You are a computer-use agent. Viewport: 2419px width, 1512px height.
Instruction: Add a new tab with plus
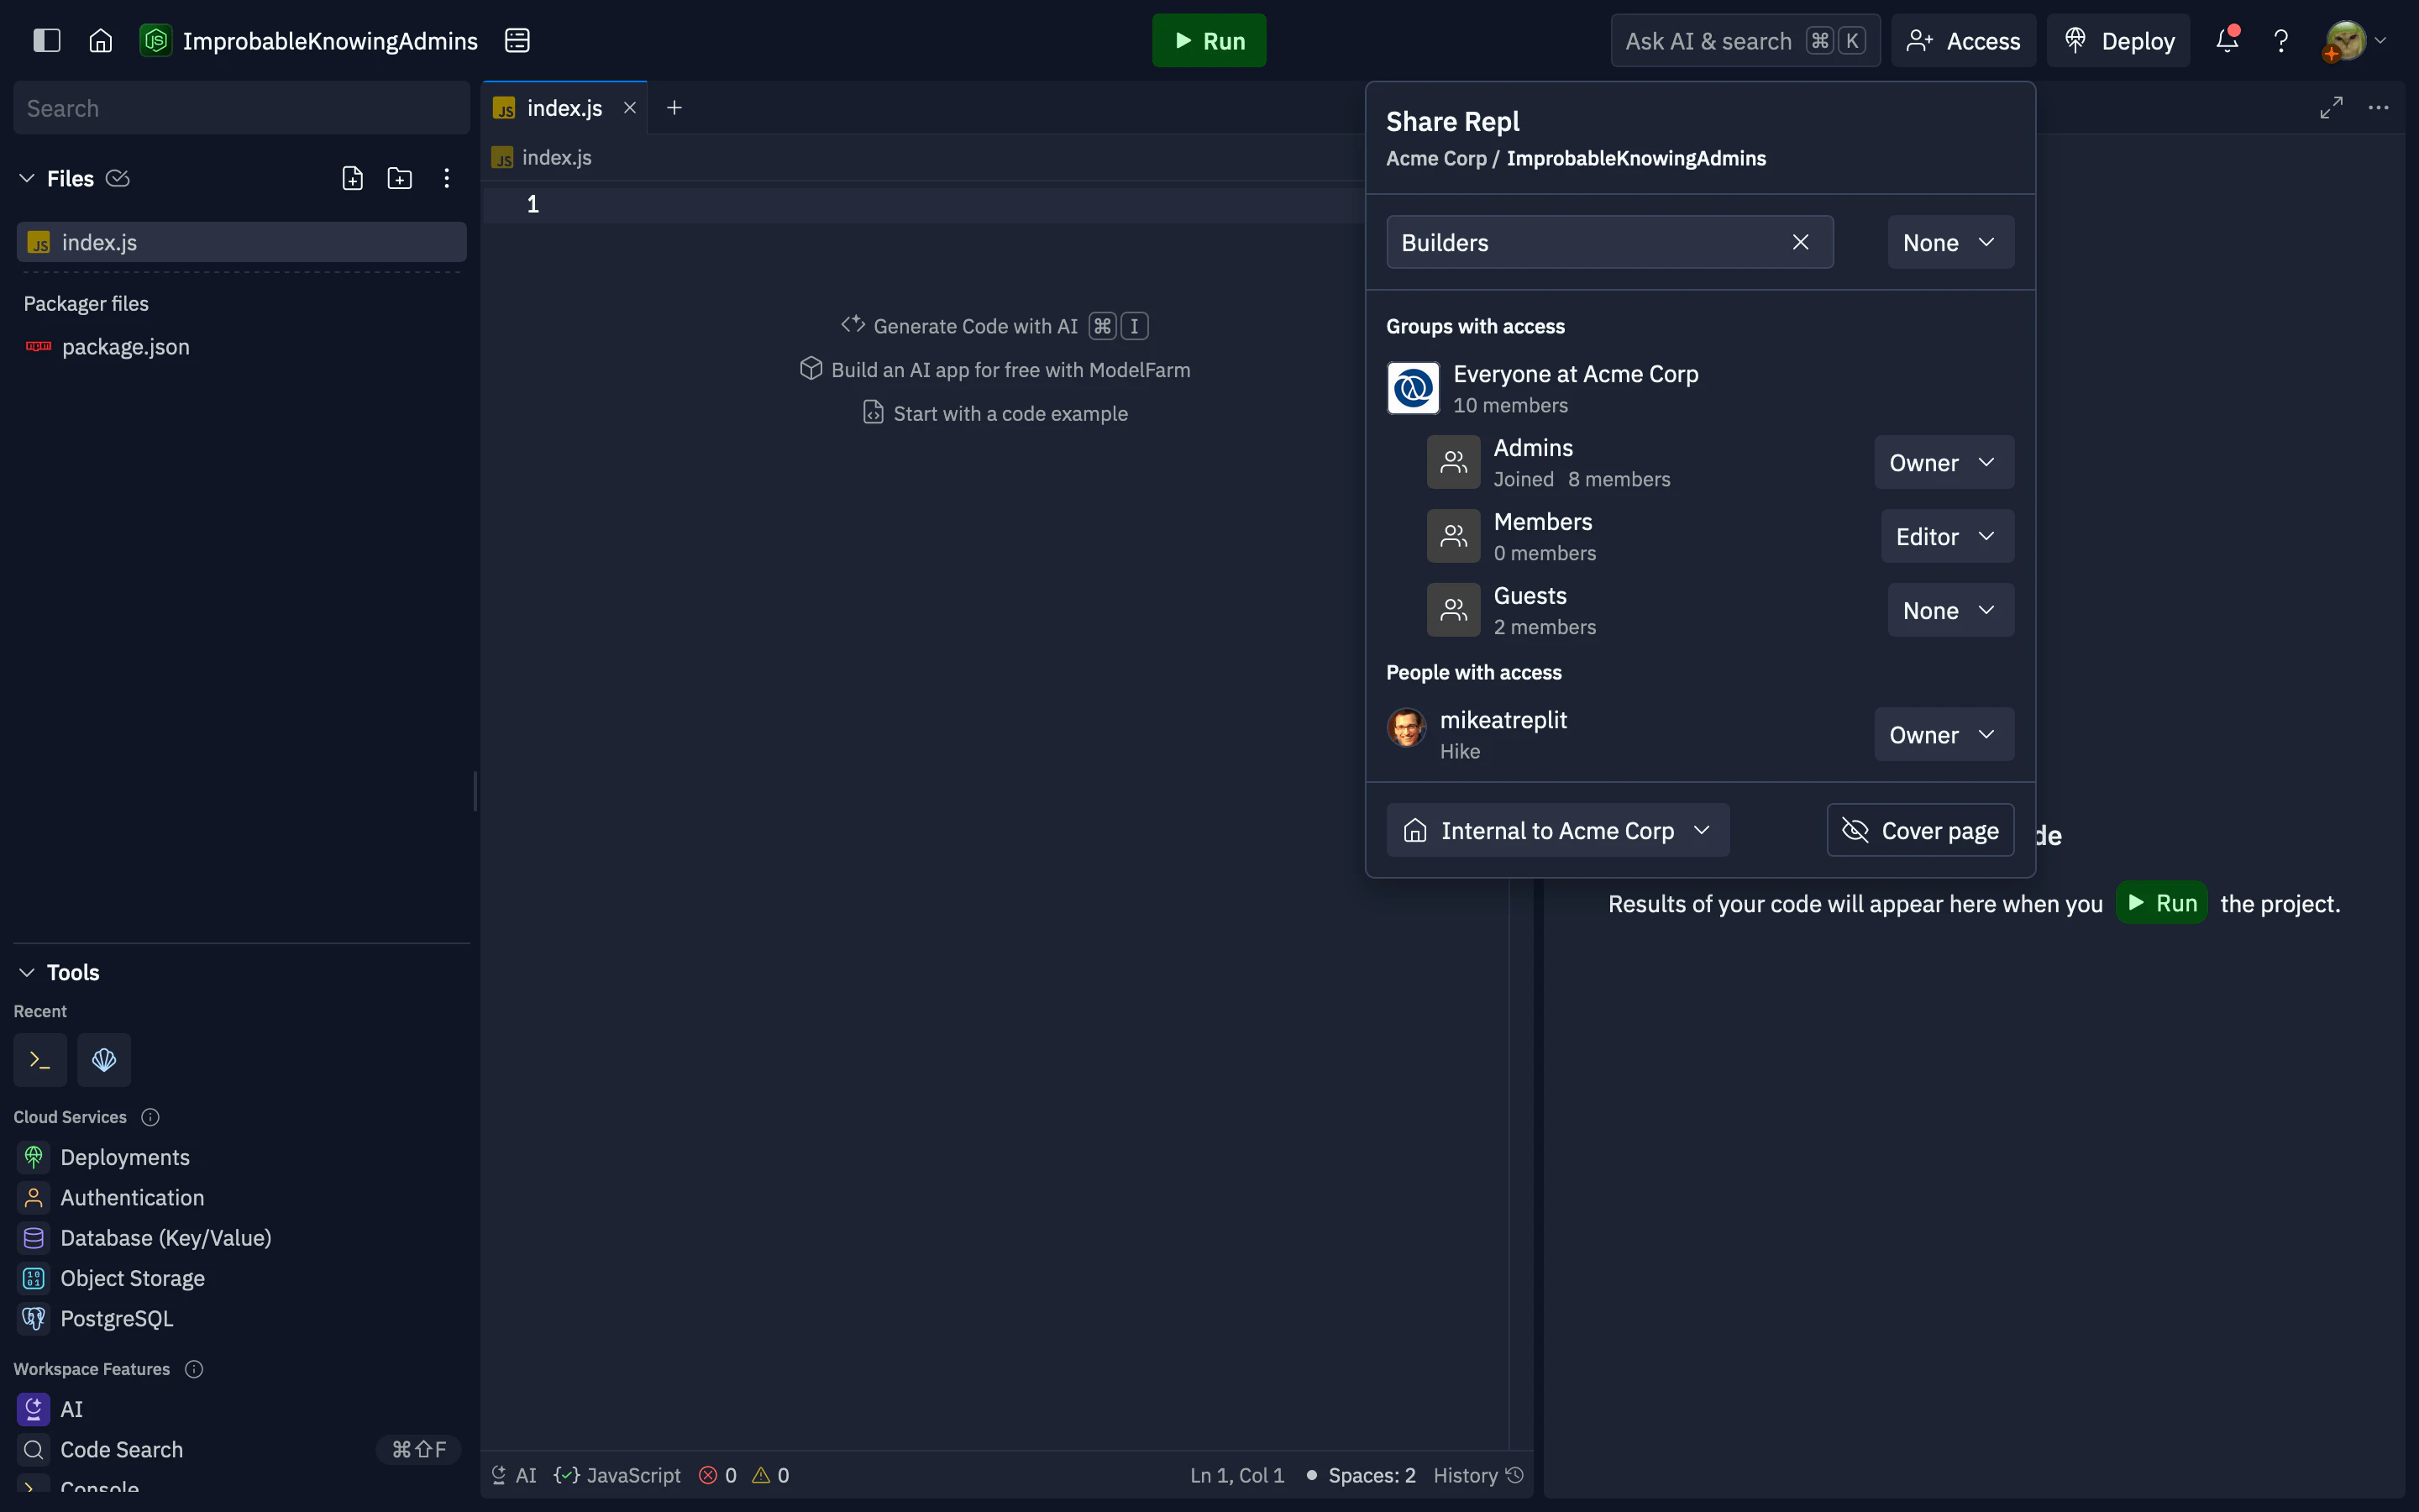click(674, 107)
